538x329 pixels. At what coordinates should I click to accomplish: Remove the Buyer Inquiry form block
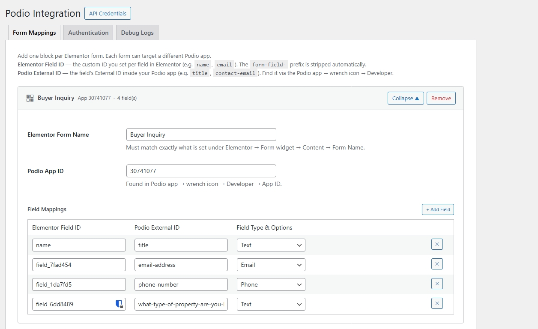441,98
